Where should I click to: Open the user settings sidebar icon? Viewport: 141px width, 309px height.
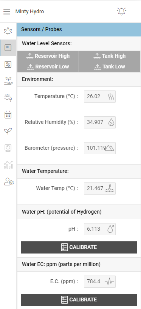pyautogui.click(x=9, y=182)
